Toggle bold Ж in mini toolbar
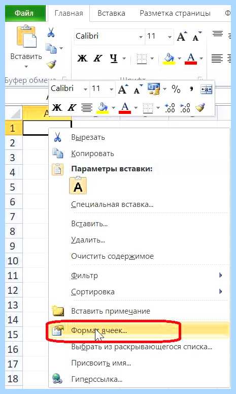This screenshot has height=394, width=236. pyautogui.click(x=57, y=108)
